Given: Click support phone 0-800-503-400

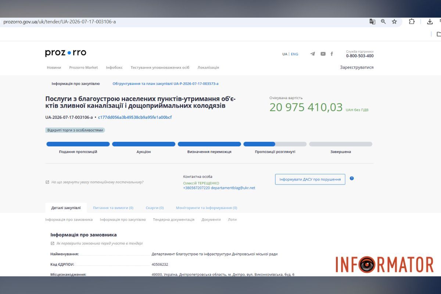Looking at the screenshot, I should pos(360,56).
